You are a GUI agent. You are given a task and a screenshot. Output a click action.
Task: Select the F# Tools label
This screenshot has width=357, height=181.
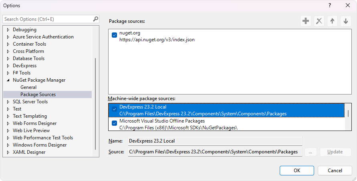(21, 73)
